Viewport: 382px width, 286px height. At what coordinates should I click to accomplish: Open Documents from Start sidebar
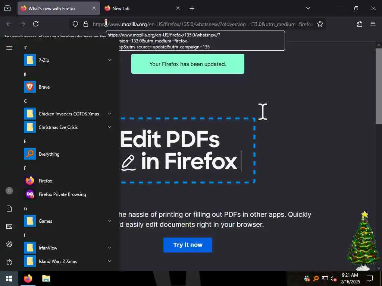(9, 209)
